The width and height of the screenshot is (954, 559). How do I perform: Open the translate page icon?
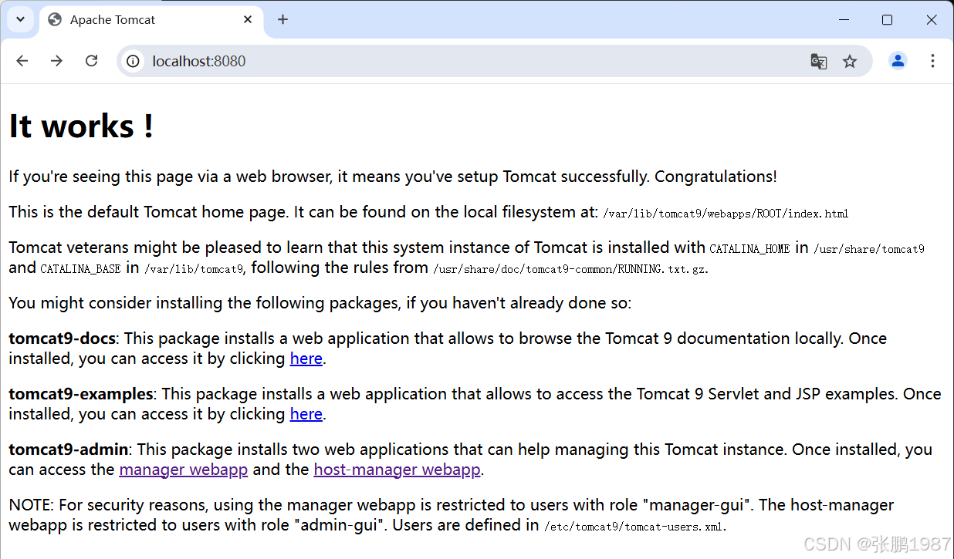tap(819, 61)
